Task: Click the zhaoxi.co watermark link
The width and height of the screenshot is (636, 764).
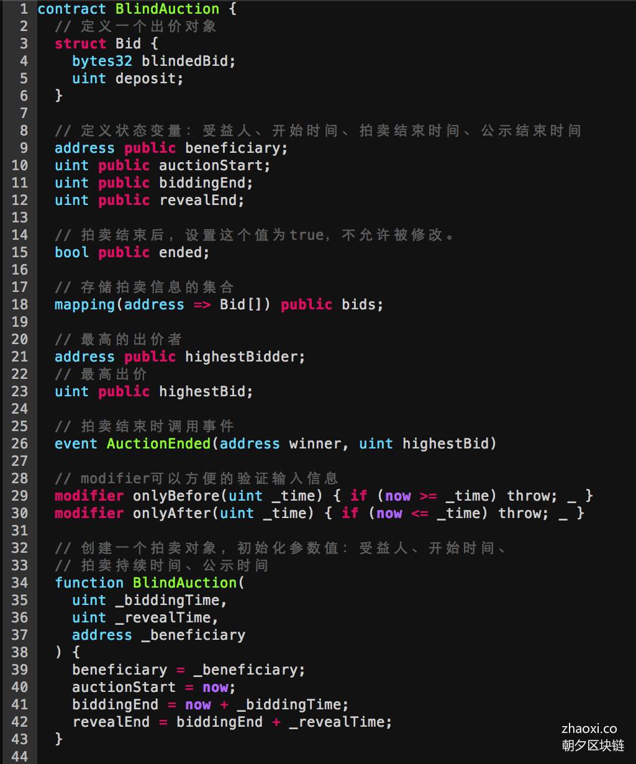Action: 589,728
